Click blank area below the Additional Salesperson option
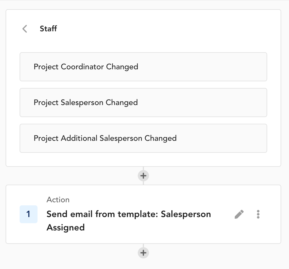Image resolution: width=289 pixels, height=269 pixels. (143, 160)
